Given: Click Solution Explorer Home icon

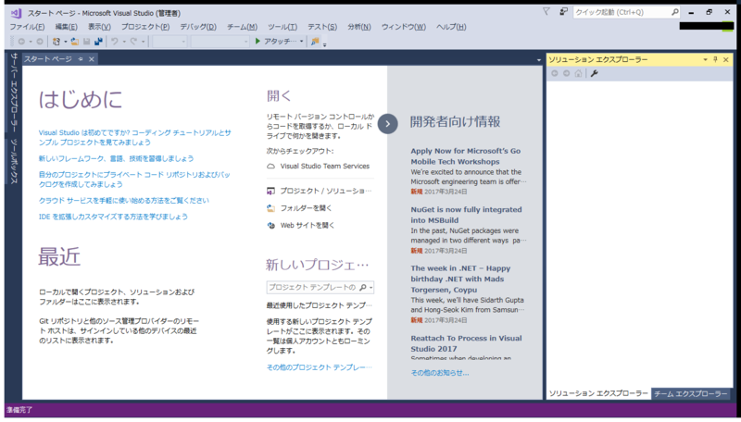Looking at the screenshot, I should (x=578, y=73).
